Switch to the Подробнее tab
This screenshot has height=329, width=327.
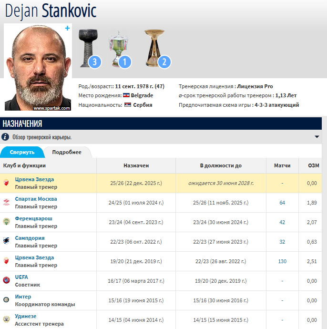click(67, 152)
